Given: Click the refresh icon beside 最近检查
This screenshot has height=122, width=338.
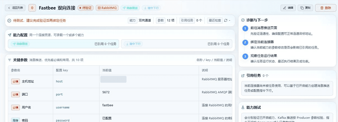Looking at the screenshot, I should pyautogui.click(x=225, y=20).
